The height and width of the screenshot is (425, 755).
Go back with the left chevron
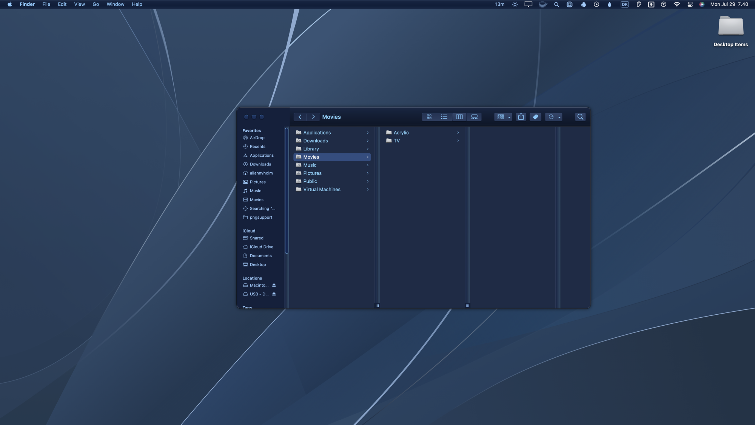point(300,117)
